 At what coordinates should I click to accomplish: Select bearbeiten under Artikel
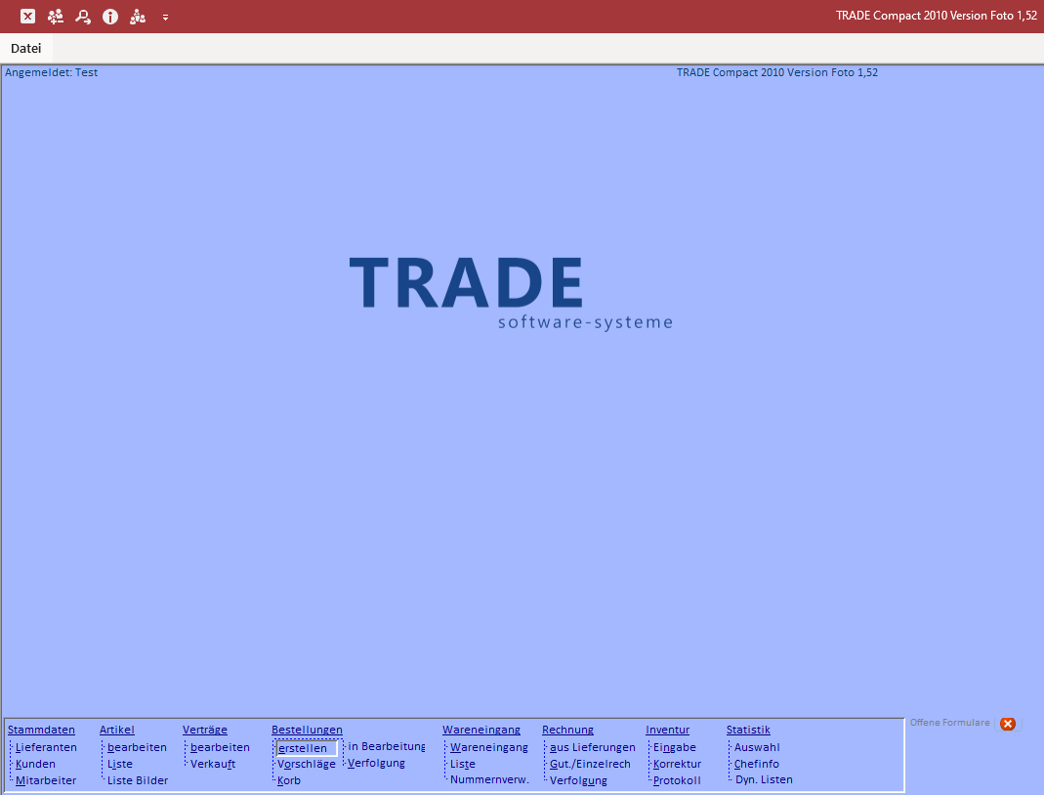(x=137, y=747)
